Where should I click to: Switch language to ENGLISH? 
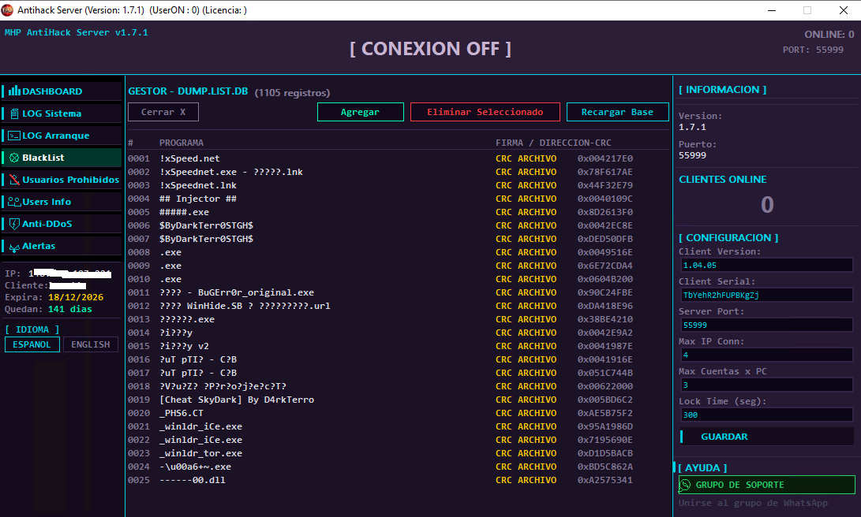pyautogui.click(x=91, y=344)
